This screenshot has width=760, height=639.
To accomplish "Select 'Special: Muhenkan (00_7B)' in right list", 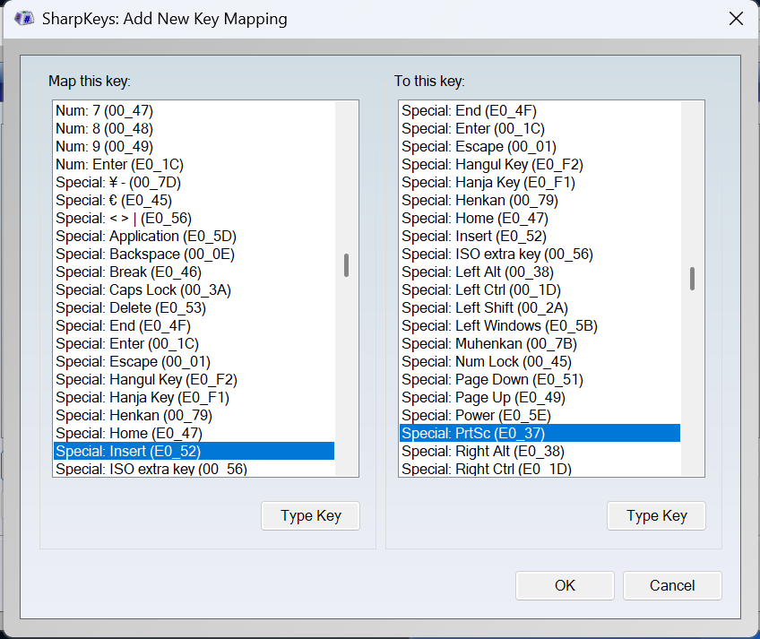I will (540, 344).
